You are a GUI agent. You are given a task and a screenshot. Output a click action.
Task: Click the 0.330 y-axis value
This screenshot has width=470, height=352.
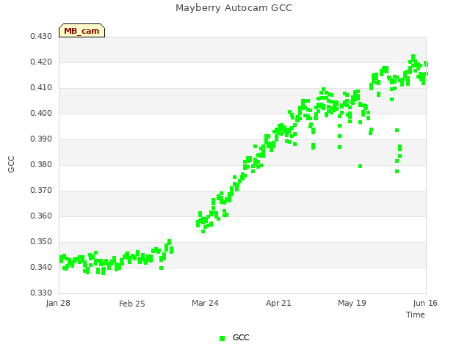[x=41, y=293]
